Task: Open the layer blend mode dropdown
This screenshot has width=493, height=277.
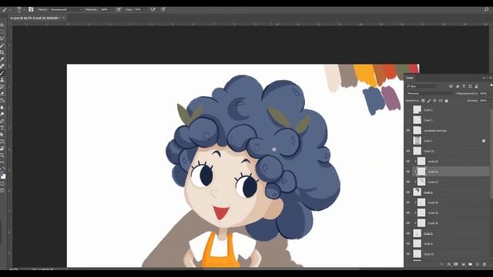Action: click(x=430, y=94)
